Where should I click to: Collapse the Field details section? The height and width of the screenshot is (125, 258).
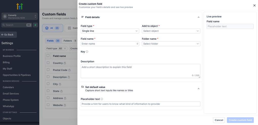pos(199,17)
